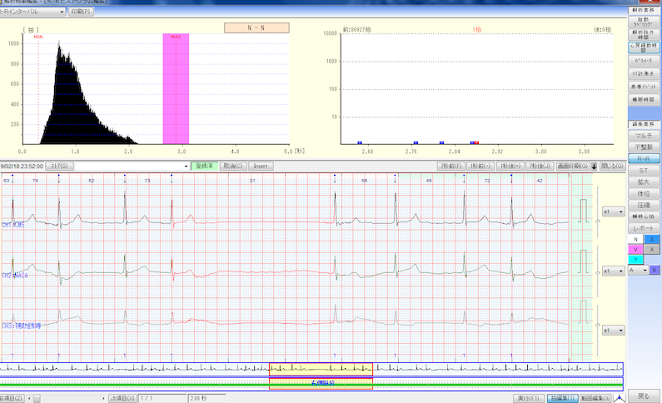Viewport: 662px width, 403px height.
Task: Click the 画面印刷 screen print button
Action: point(573,167)
